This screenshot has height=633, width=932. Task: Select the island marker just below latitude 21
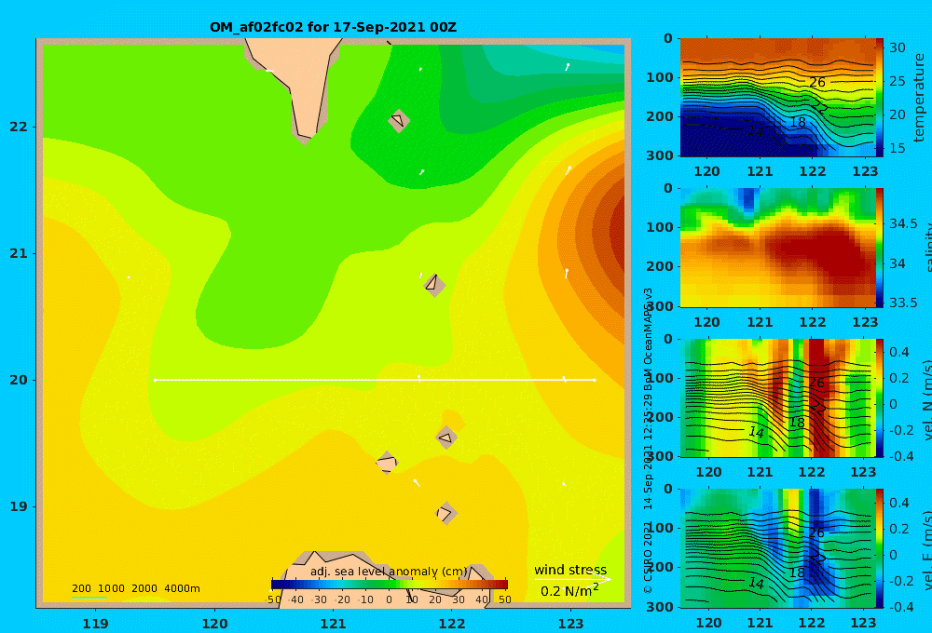[434, 285]
